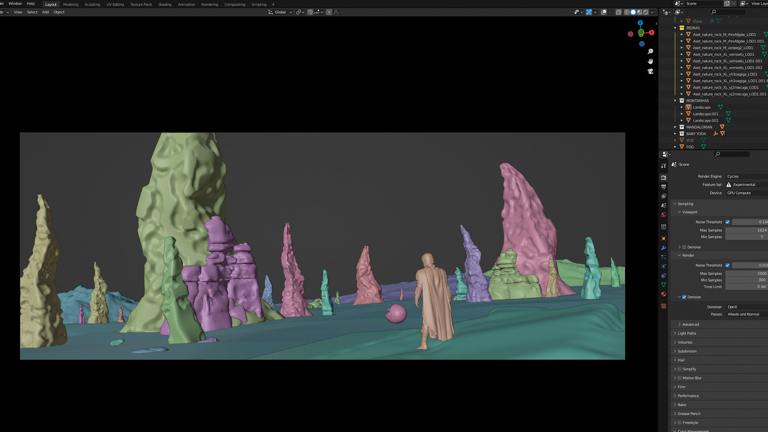Viewport: 768px width, 432px height.
Task: Open the Output properties printer tab
Action: pos(664,187)
